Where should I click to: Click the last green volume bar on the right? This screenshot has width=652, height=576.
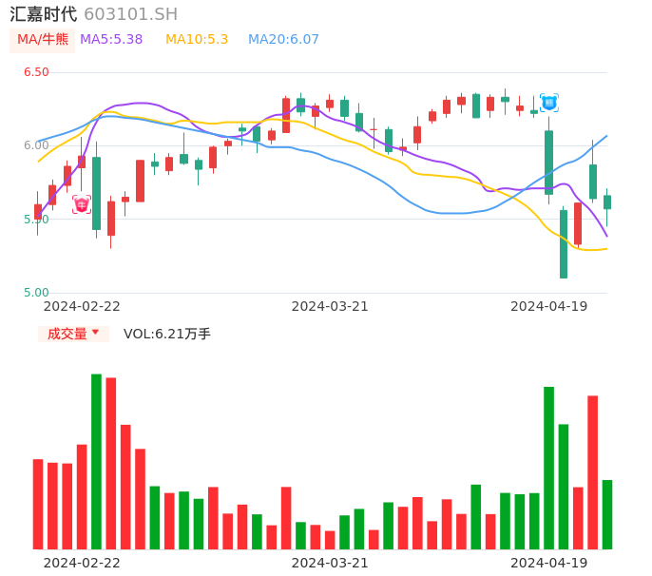click(607, 514)
